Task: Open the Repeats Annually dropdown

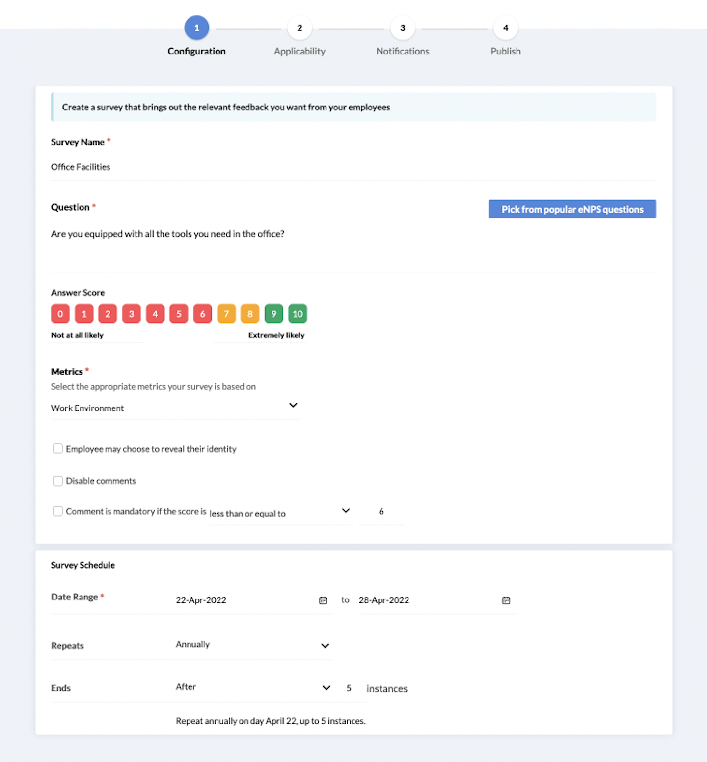Action: point(254,645)
